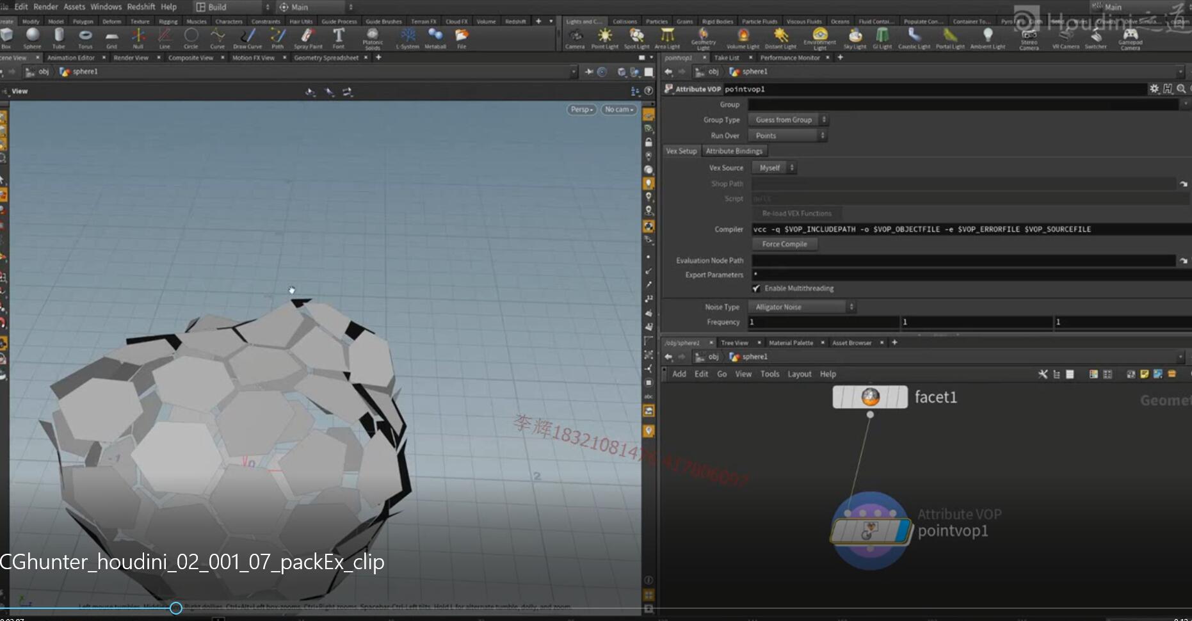Open the Build desktop dropdown

(232, 7)
